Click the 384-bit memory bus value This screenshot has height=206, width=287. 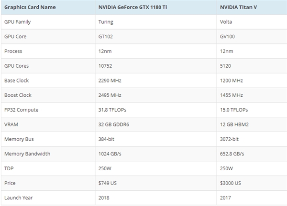107,139
